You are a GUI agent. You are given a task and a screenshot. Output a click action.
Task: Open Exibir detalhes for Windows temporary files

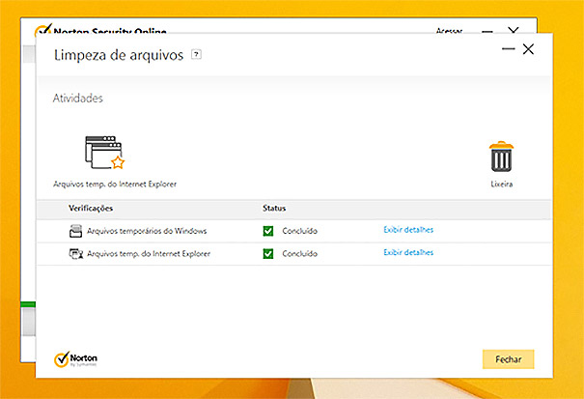click(x=408, y=230)
